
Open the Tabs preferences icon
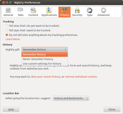[21, 10]
